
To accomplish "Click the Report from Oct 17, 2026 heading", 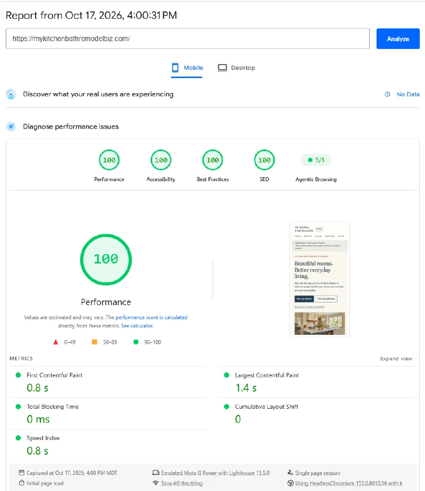I will tap(92, 15).
